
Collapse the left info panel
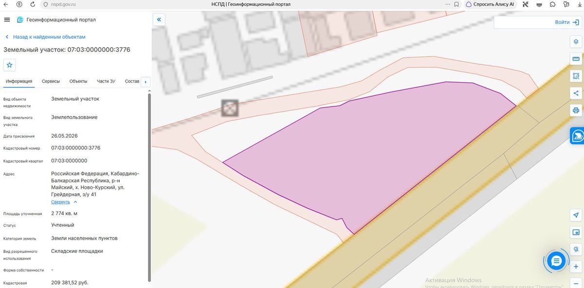(159, 19)
